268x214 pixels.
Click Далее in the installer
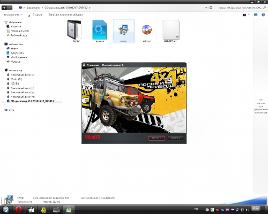[x=157, y=138]
